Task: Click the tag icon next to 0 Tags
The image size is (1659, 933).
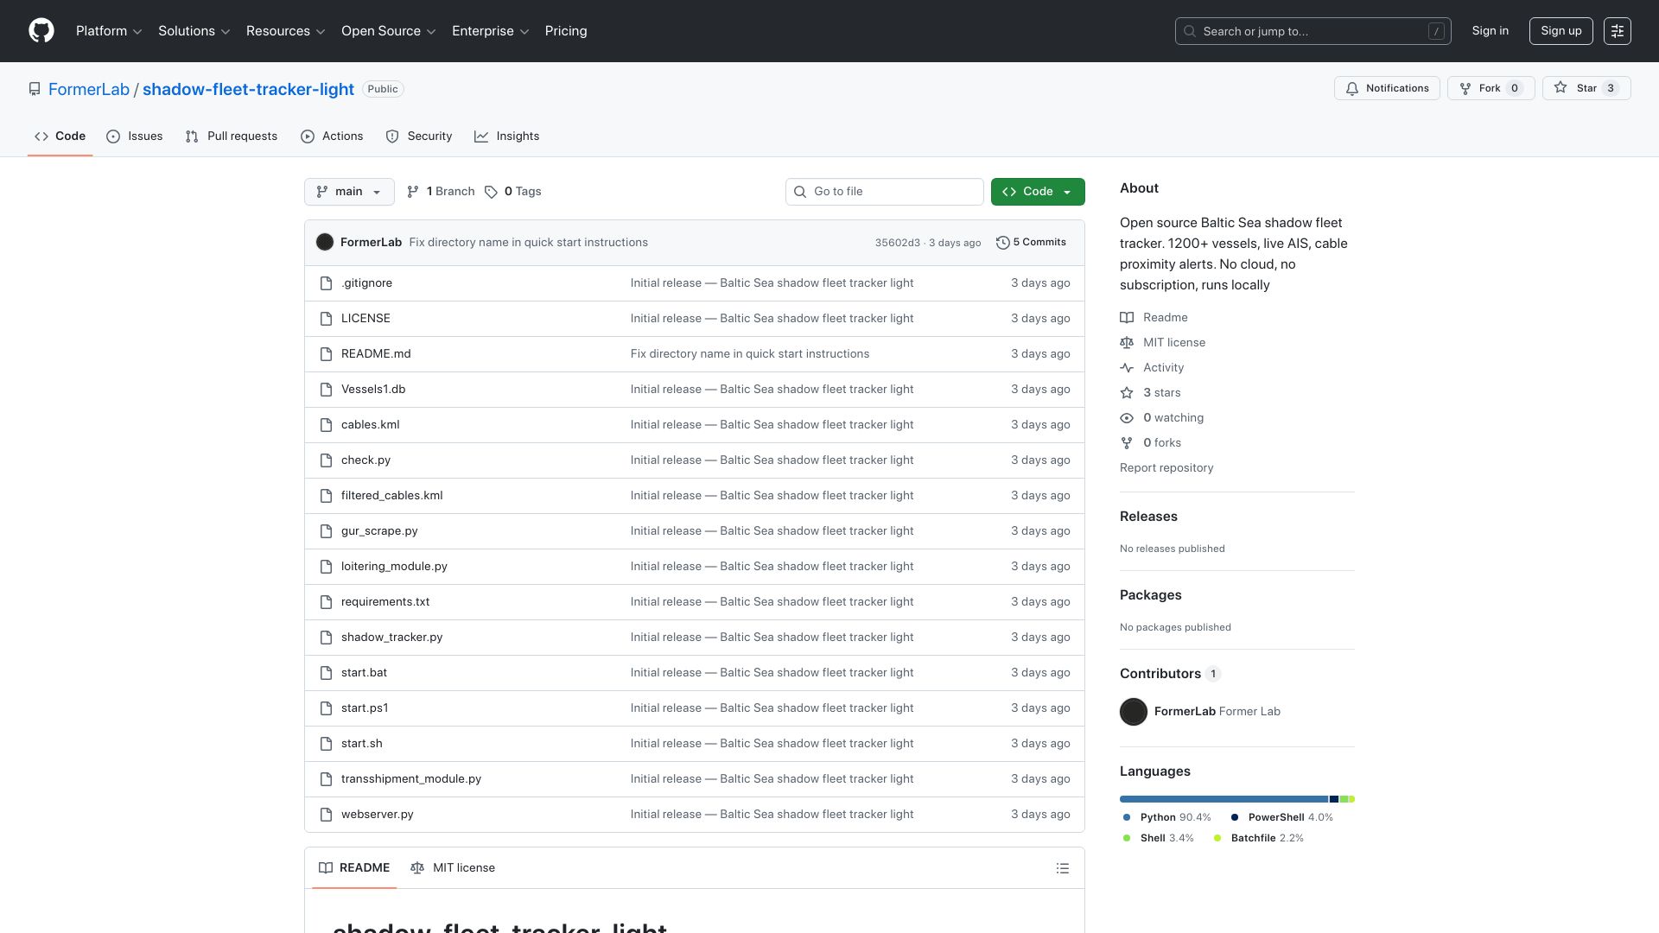Action: [x=491, y=192]
